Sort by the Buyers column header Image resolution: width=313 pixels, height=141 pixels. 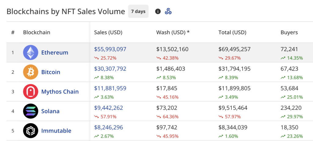[289, 33]
